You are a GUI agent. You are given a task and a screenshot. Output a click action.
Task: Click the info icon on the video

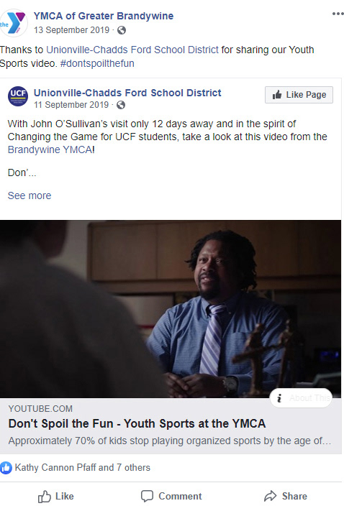click(279, 398)
